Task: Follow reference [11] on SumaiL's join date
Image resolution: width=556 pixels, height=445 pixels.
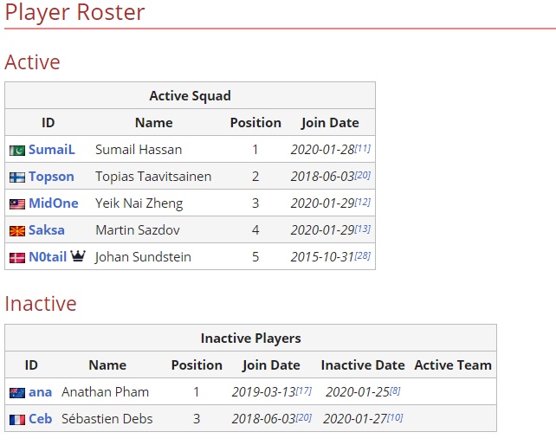Action: (x=363, y=148)
